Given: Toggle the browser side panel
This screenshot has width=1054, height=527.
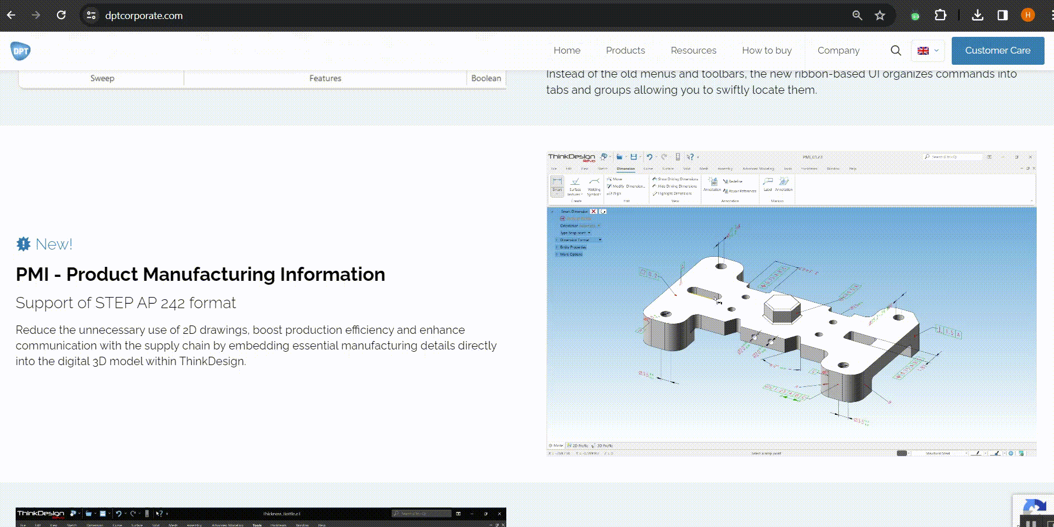Looking at the screenshot, I should (1003, 15).
